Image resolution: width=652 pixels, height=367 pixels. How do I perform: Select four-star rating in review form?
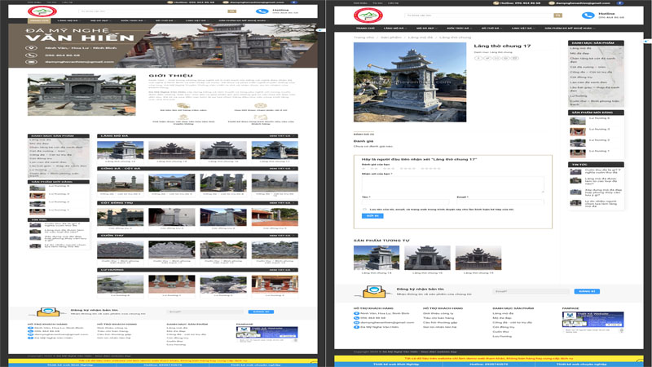tap(407, 169)
